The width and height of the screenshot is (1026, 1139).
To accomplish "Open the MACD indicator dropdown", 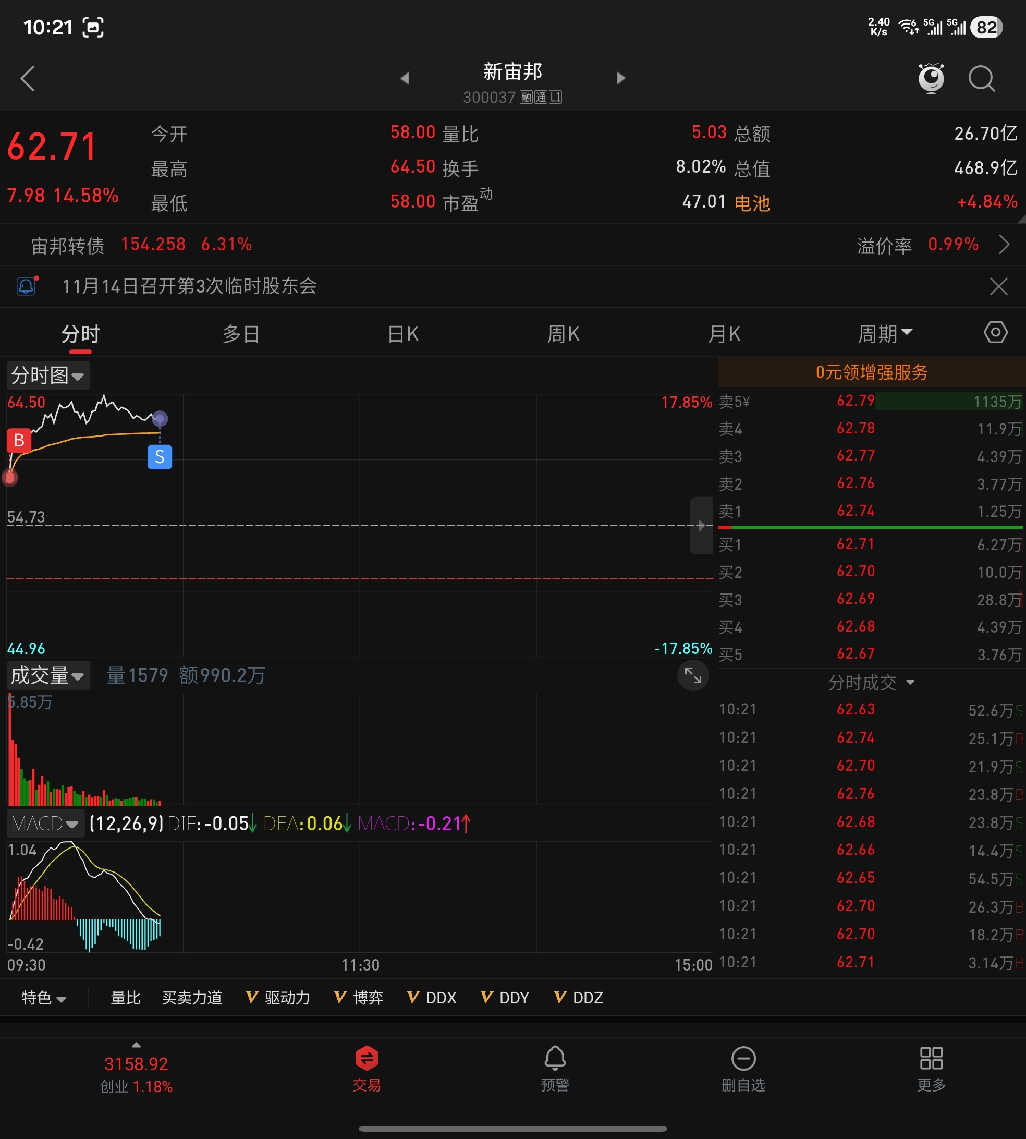I will pyautogui.click(x=45, y=824).
